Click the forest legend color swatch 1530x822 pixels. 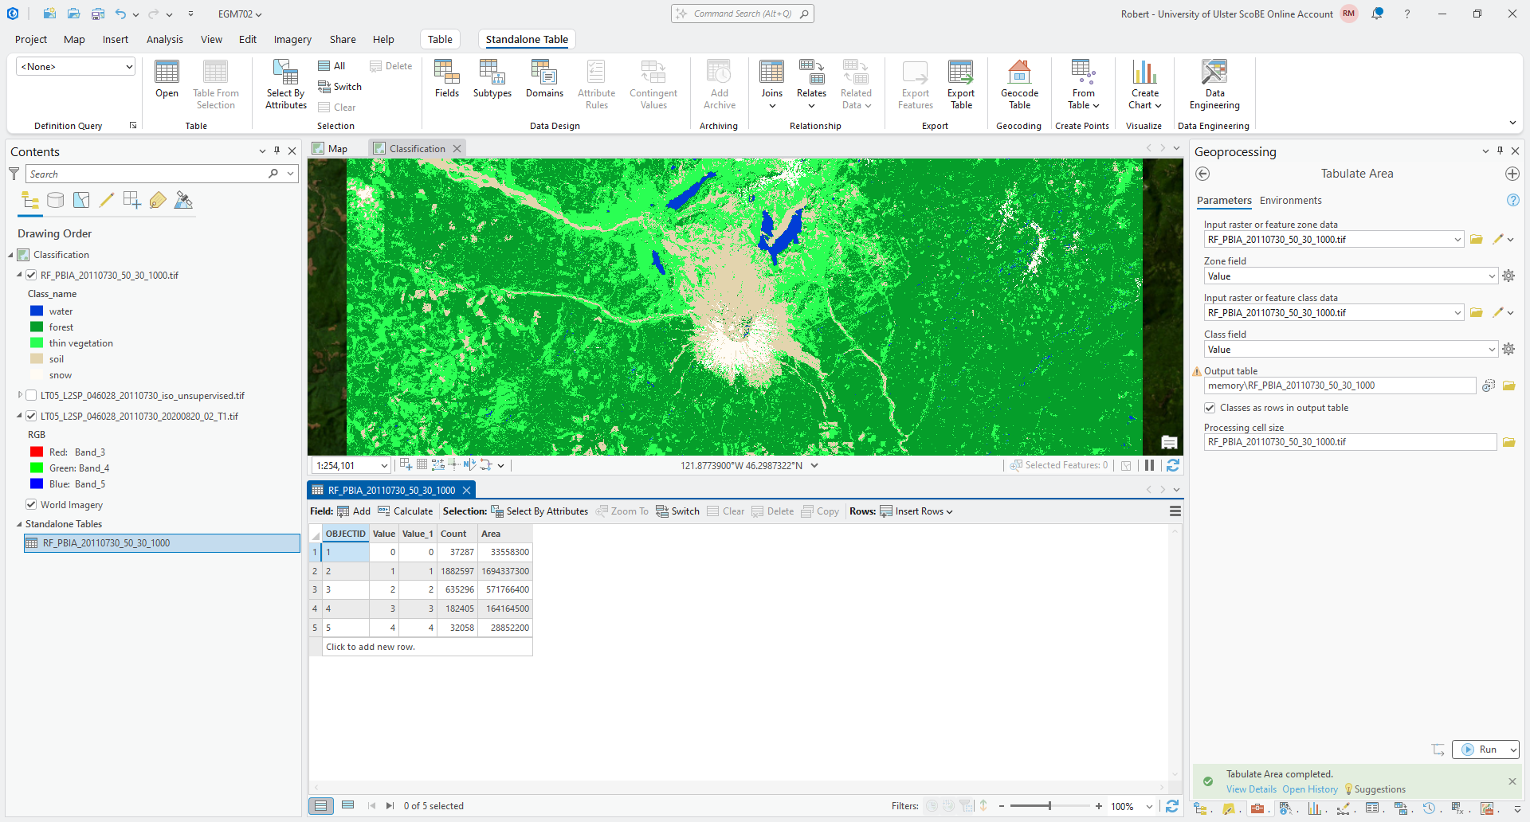[37, 327]
